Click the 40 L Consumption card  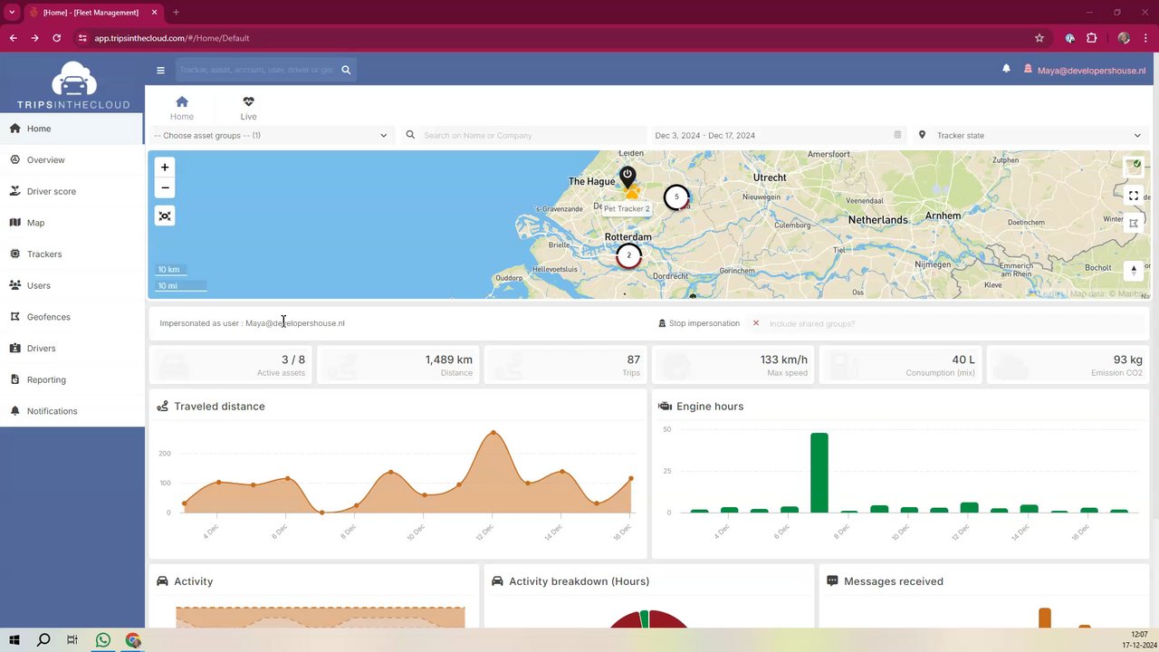point(901,365)
